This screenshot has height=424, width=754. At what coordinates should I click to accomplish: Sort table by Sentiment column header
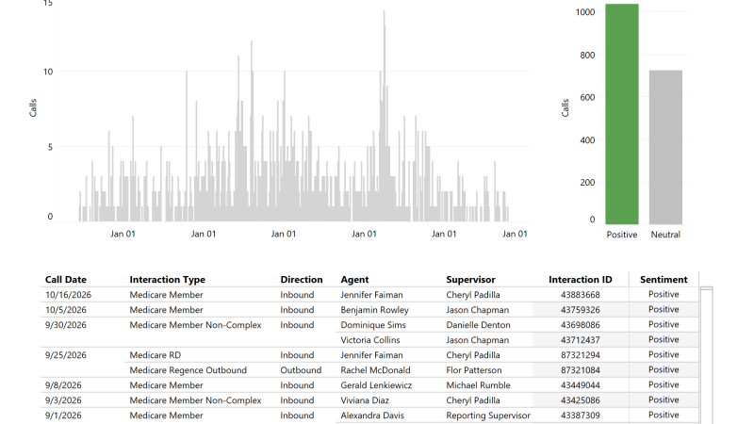[x=664, y=279]
